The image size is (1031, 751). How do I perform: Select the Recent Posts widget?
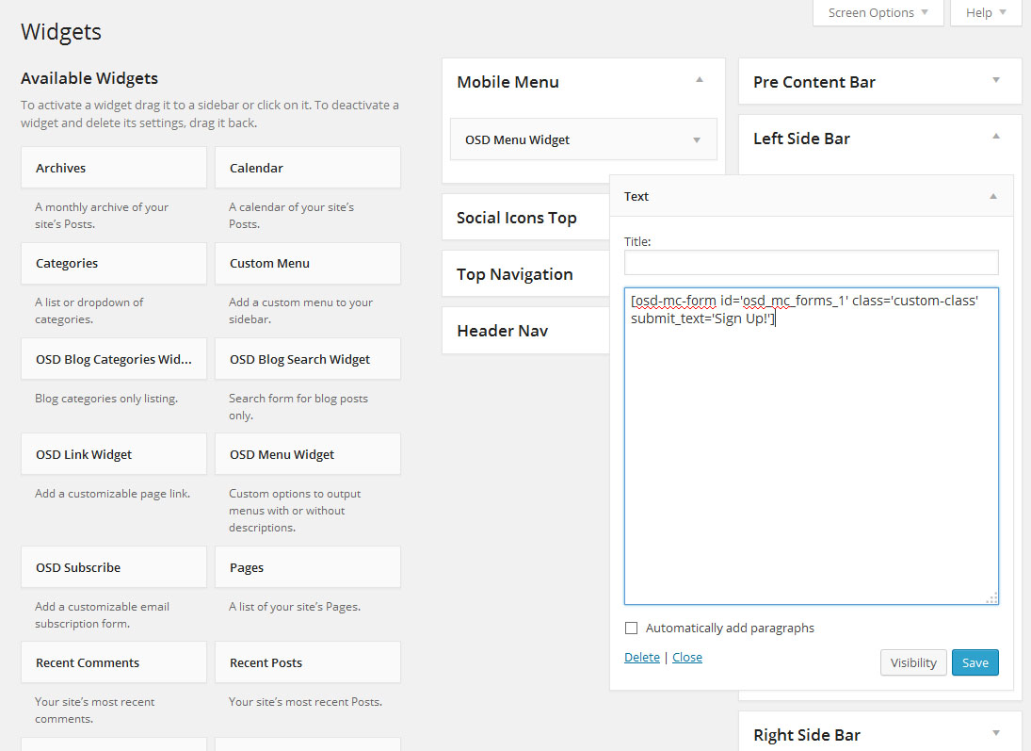click(x=308, y=662)
